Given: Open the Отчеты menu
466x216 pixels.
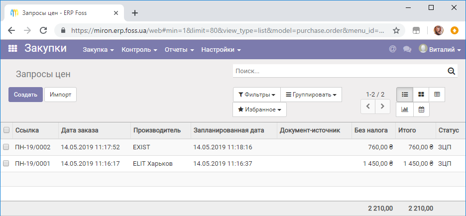Looking at the screenshot, I should 180,50.
